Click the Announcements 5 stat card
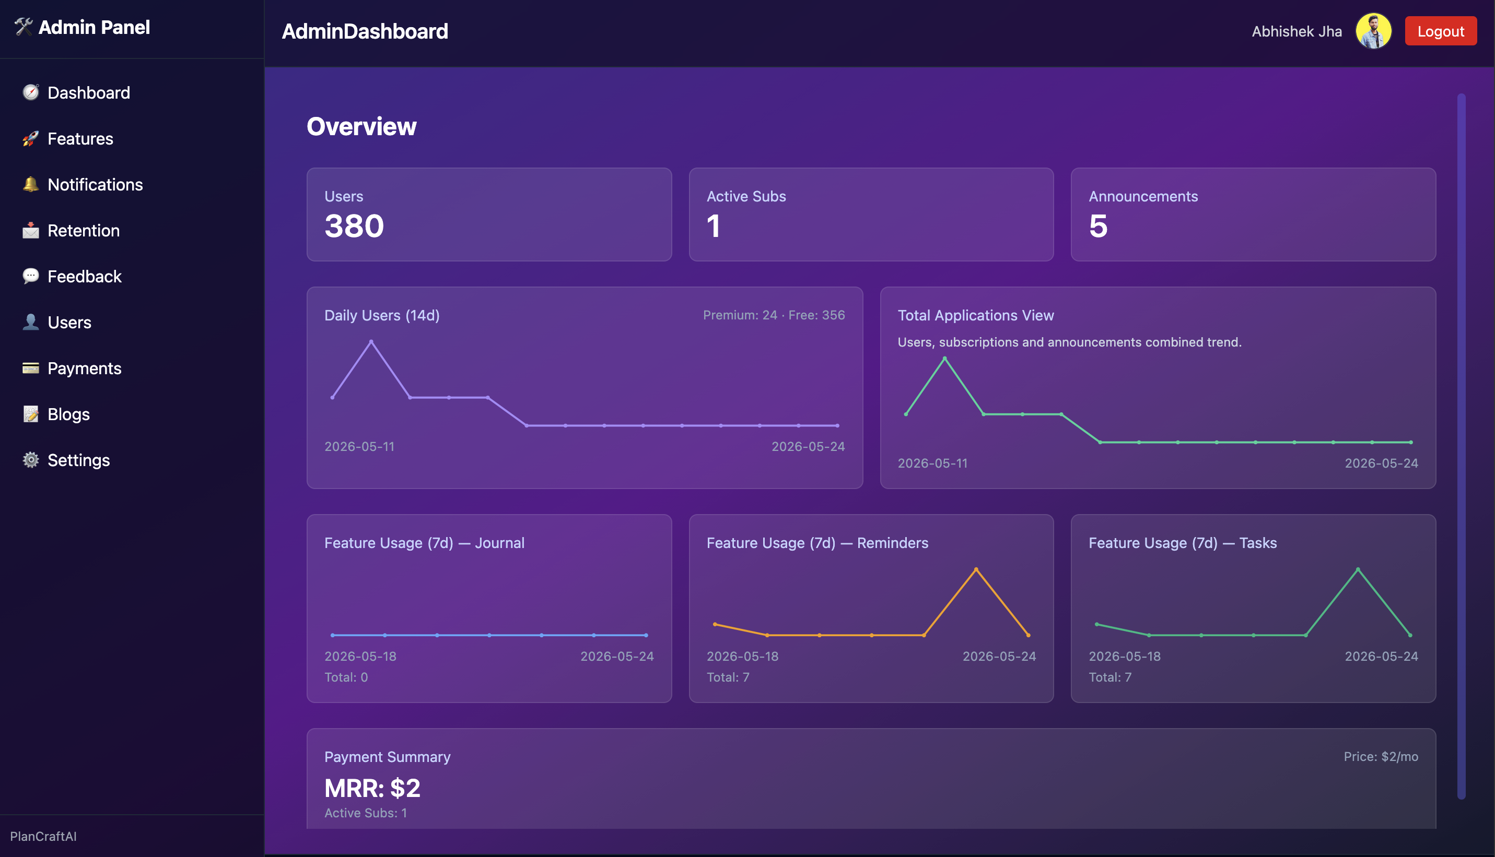This screenshot has height=857, width=1495. pos(1253,214)
